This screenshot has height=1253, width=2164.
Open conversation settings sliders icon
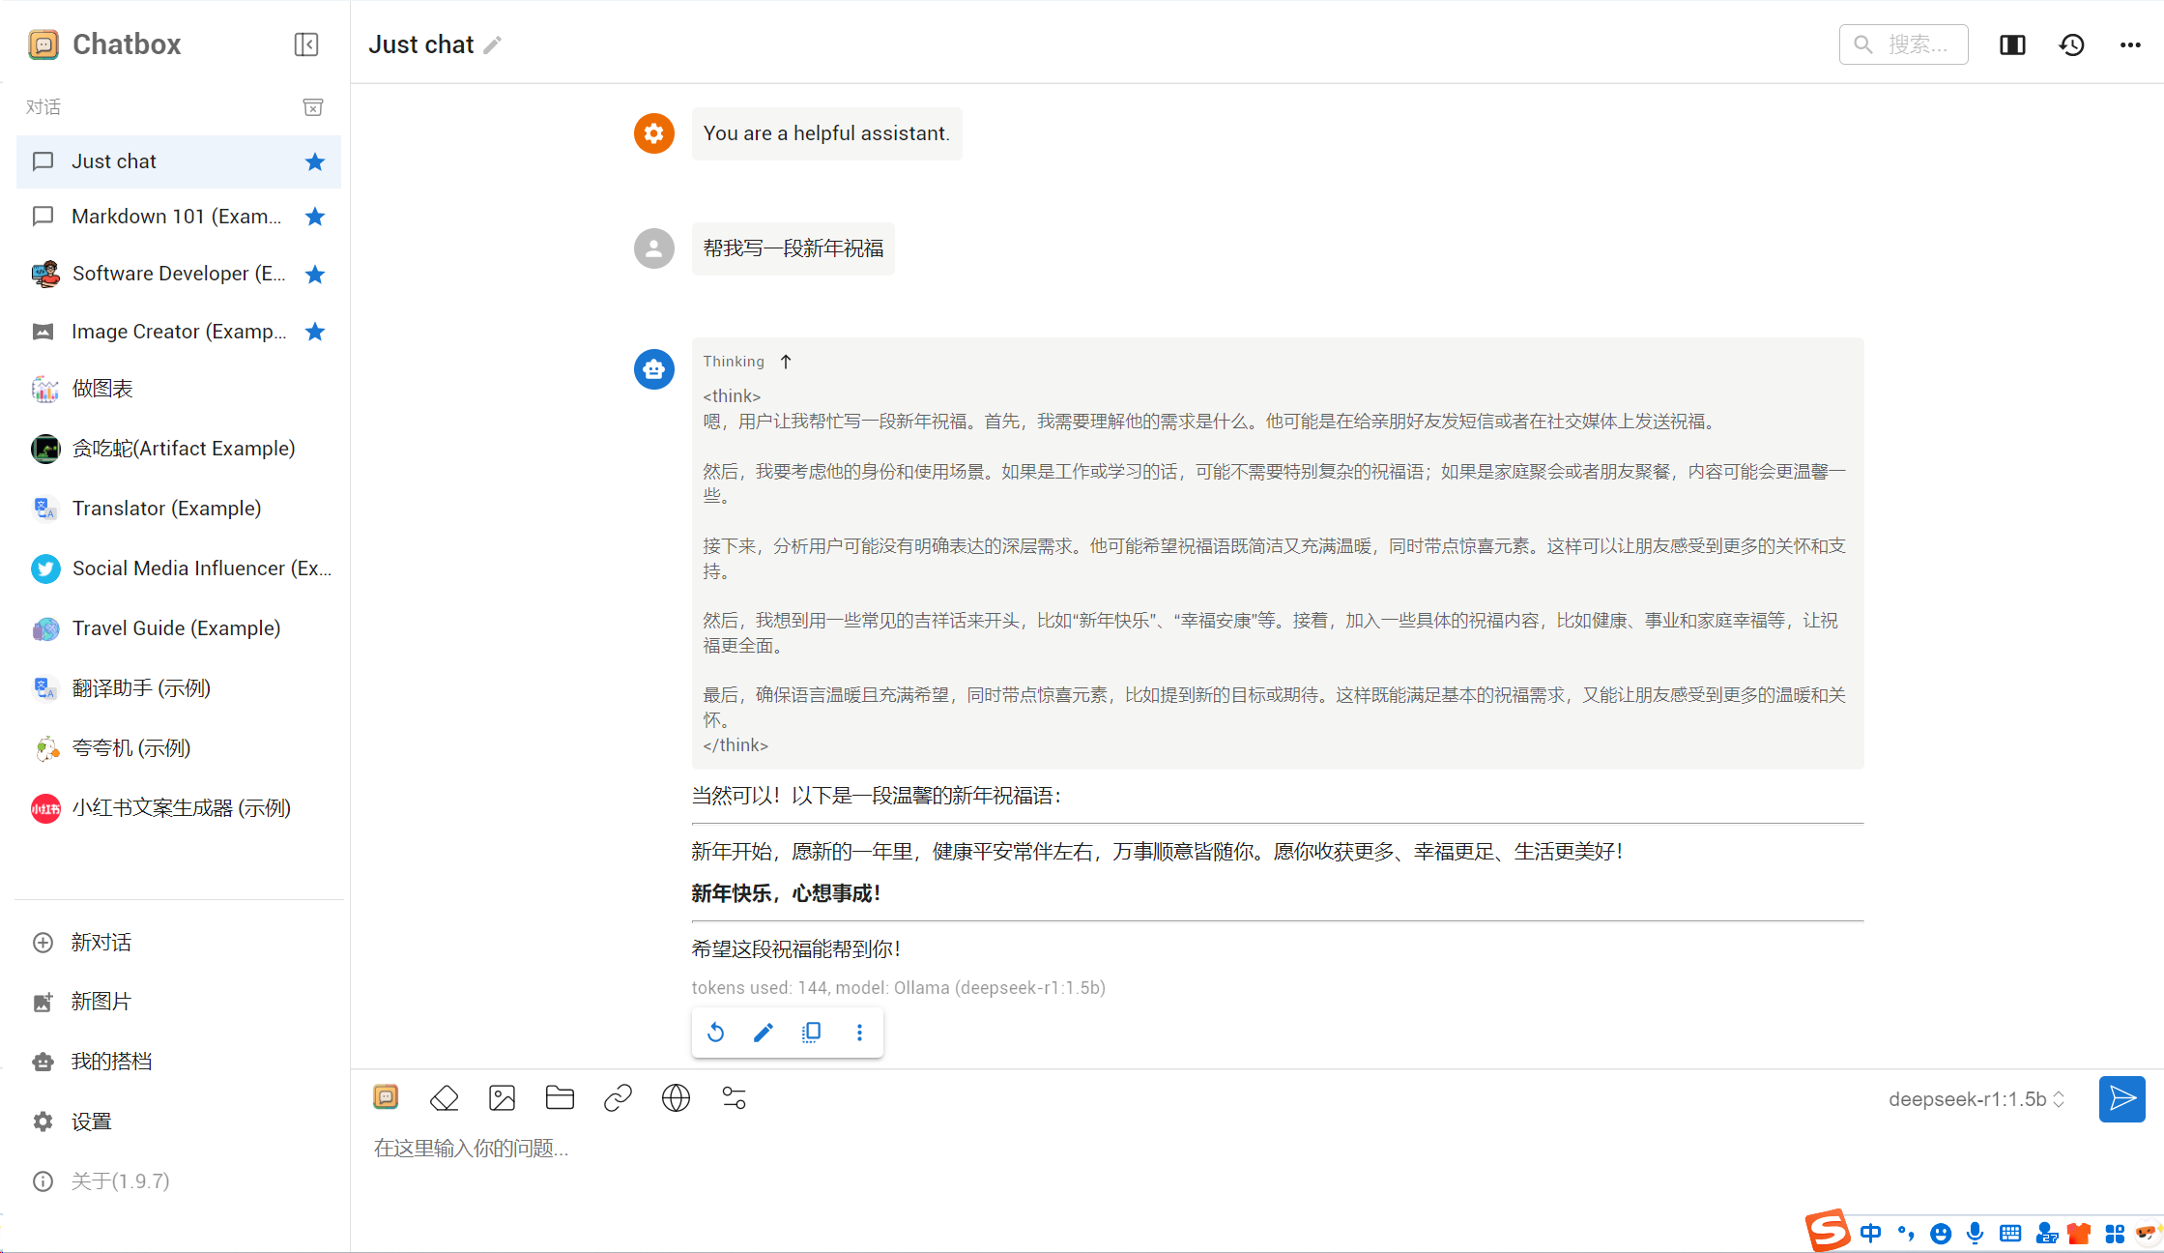pos(734,1098)
